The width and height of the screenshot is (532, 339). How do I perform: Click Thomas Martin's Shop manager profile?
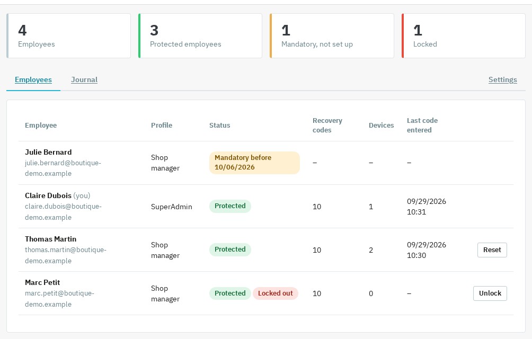165,250
